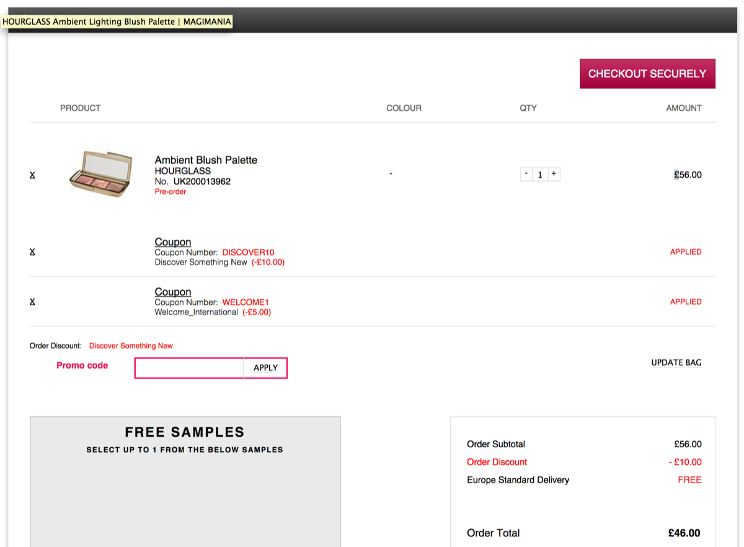
Task: Click the Update Bag link
Action: click(676, 362)
